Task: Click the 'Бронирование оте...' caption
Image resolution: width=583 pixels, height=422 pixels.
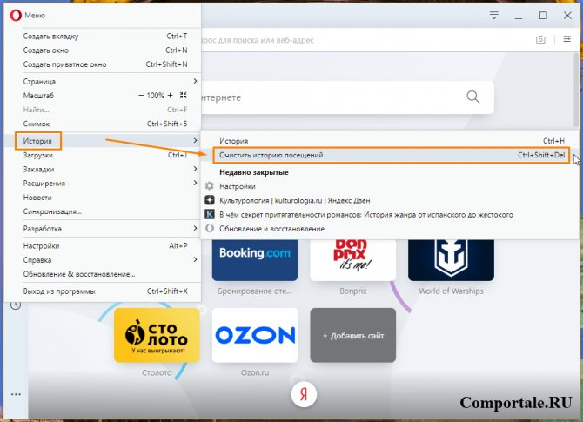Action: tap(255, 291)
